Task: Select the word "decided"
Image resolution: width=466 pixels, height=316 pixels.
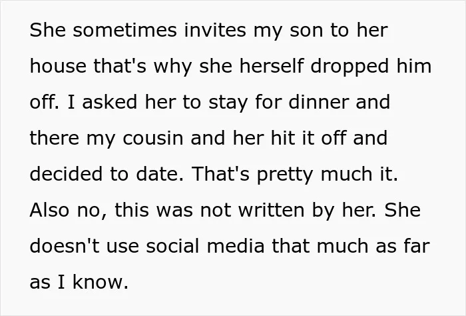Action: pos(66,174)
